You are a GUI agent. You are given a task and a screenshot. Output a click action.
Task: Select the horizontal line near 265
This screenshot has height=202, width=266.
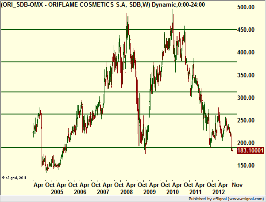[119, 114]
